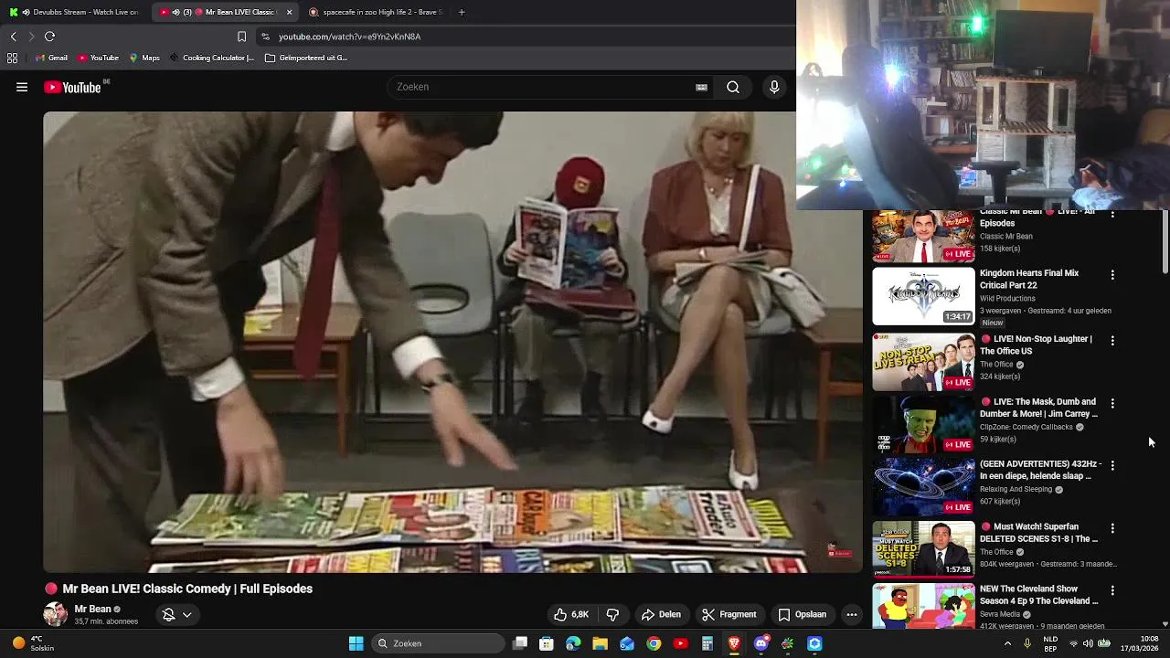Viewport: 1170px width, 658px height.
Task: Start voice search with microphone icon
Action: [x=774, y=87]
